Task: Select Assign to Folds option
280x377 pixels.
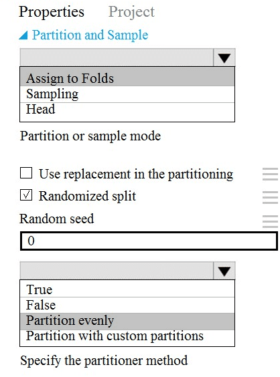Action: (x=127, y=78)
